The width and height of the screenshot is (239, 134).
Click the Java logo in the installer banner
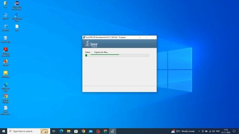(91, 44)
